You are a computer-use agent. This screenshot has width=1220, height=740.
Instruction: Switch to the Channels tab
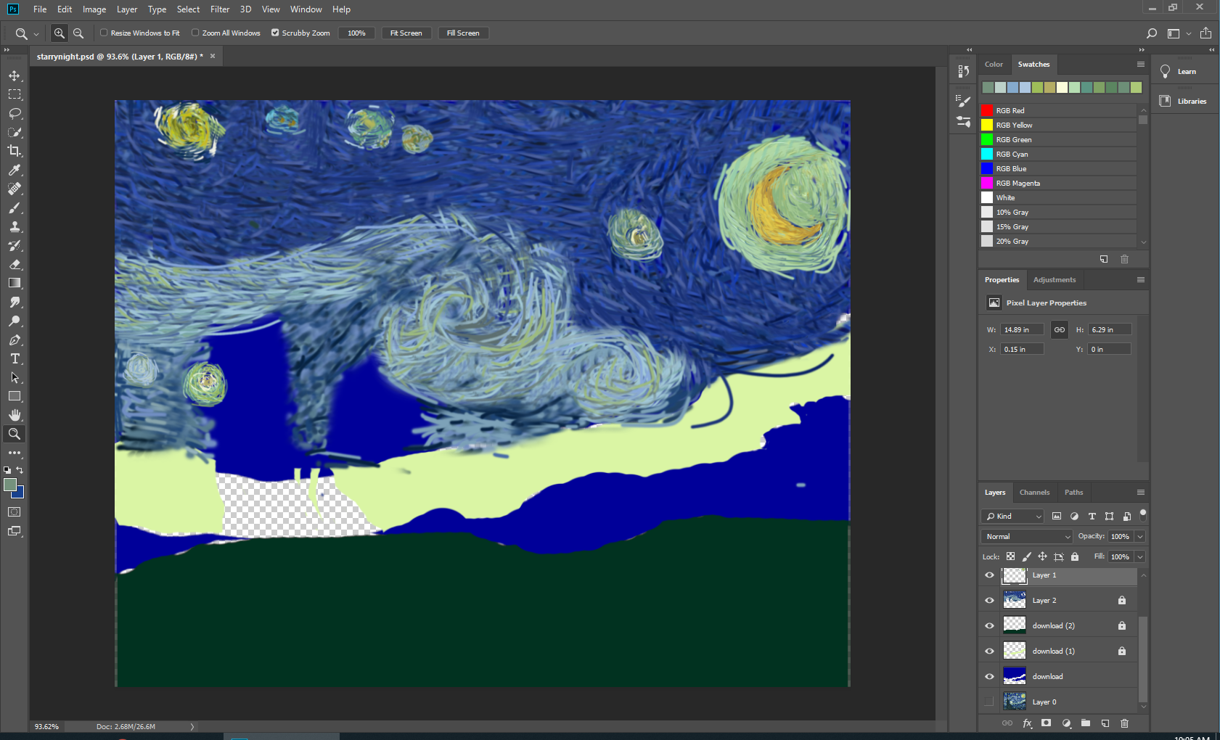tap(1034, 493)
